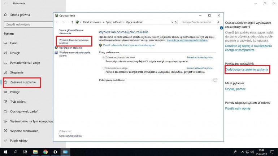The width and height of the screenshot is (278, 156).
Task: Open Dźwięk settings
Action: pos(15,53)
